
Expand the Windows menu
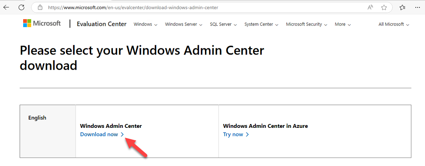(x=146, y=24)
